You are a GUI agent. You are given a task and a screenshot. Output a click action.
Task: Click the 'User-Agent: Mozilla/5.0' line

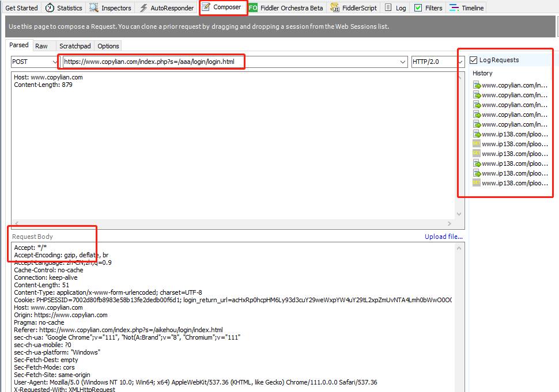click(195, 382)
